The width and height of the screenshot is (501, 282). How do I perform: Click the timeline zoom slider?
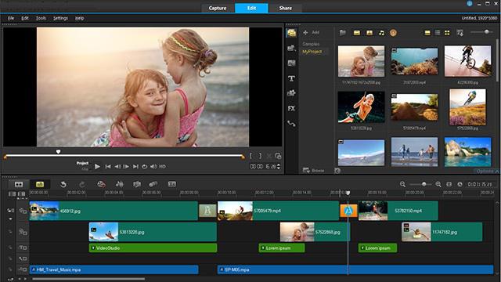[x=420, y=184]
